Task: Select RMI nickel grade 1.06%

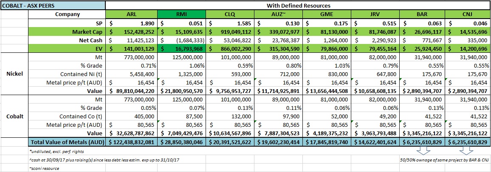Action: coord(182,66)
